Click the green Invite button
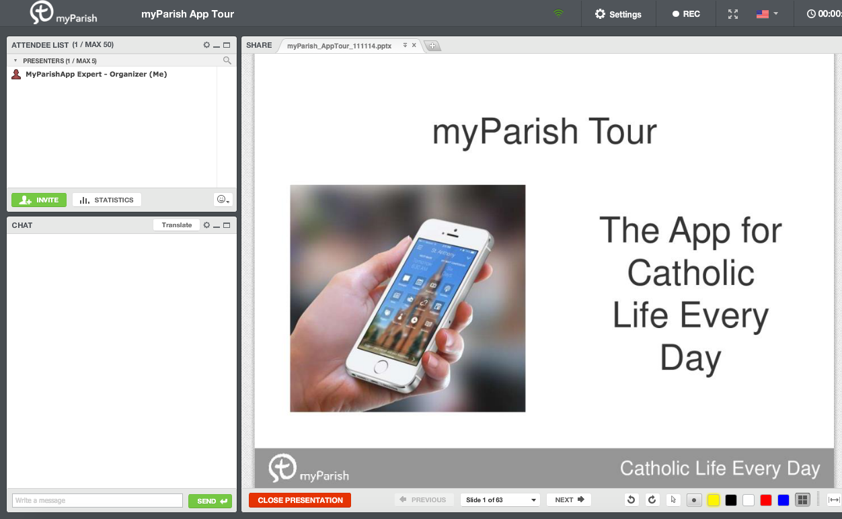This screenshot has height=519, width=842. 39,200
